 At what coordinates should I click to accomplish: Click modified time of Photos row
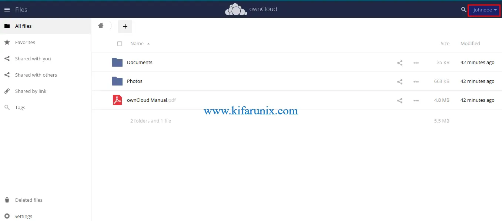[478, 81]
